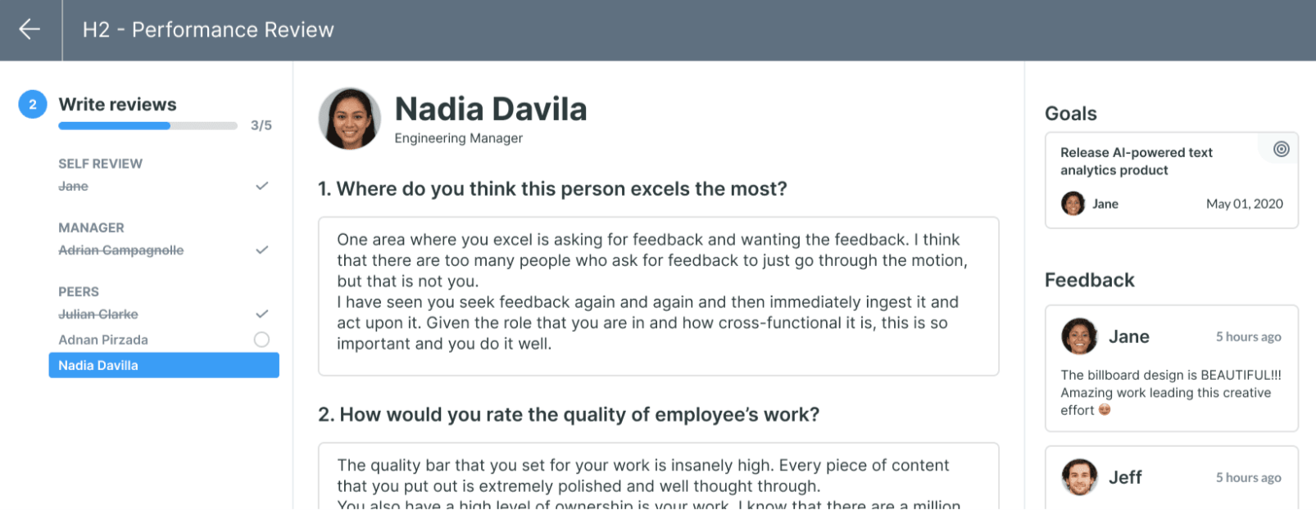Click the write reviews progress bar
The height and width of the screenshot is (519, 1316).
pyautogui.click(x=147, y=126)
